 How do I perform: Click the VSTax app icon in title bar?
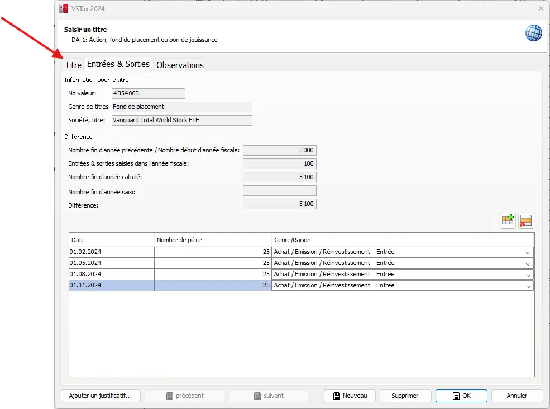[64, 8]
